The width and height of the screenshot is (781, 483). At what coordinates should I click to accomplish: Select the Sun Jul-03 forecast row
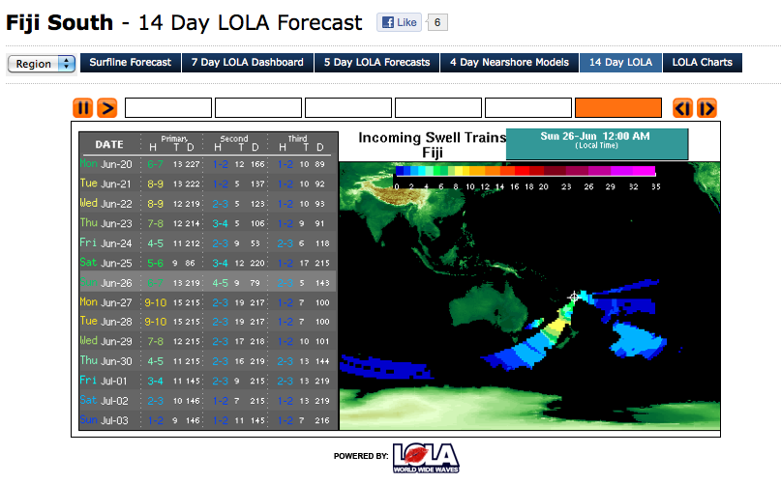(208, 420)
